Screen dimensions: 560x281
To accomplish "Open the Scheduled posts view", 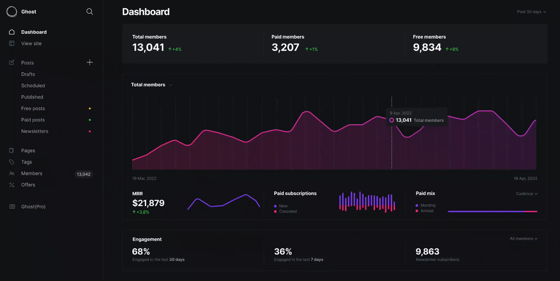I will pos(33,86).
